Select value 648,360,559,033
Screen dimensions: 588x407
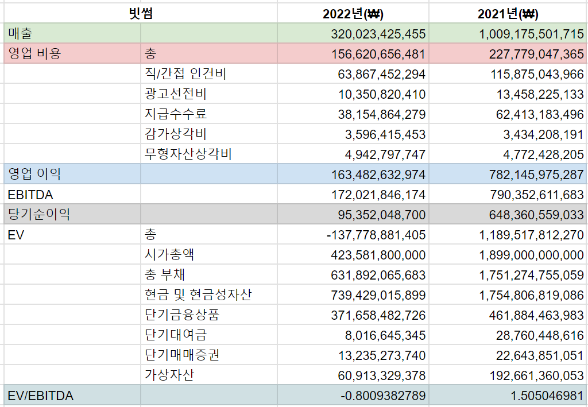tap(536, 215)
